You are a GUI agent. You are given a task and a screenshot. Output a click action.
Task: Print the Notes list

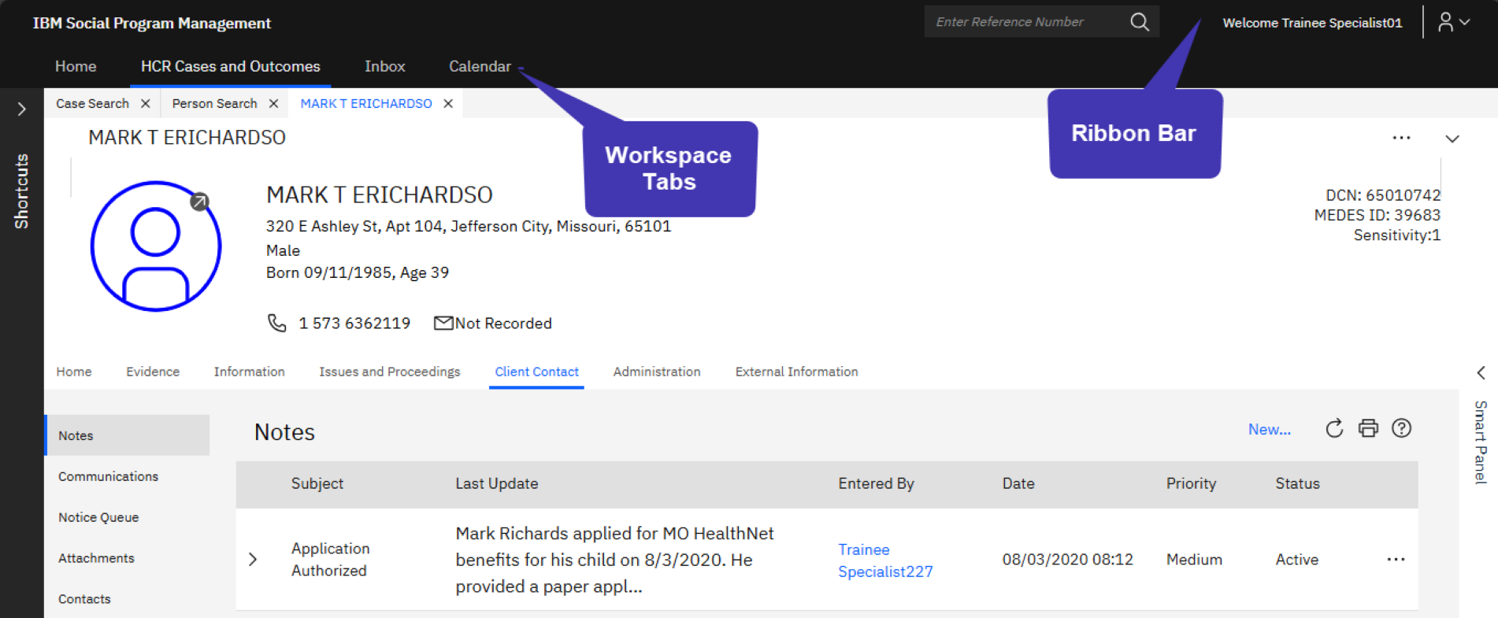coord(1368,428)
